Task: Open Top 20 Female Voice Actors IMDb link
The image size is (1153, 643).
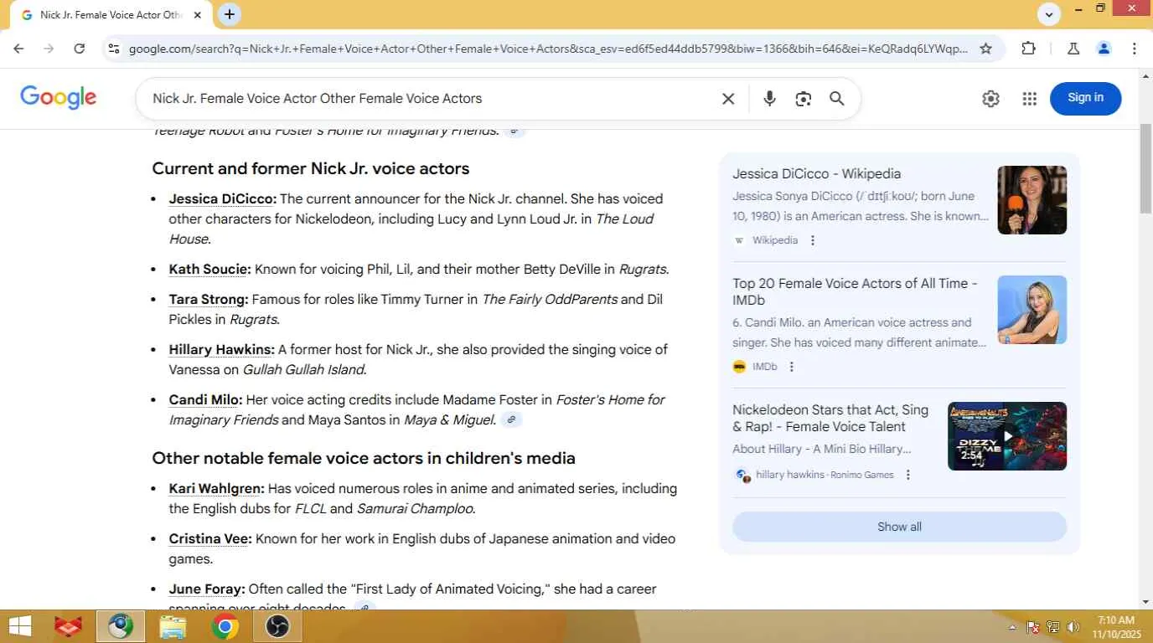Action: point(855,292)
